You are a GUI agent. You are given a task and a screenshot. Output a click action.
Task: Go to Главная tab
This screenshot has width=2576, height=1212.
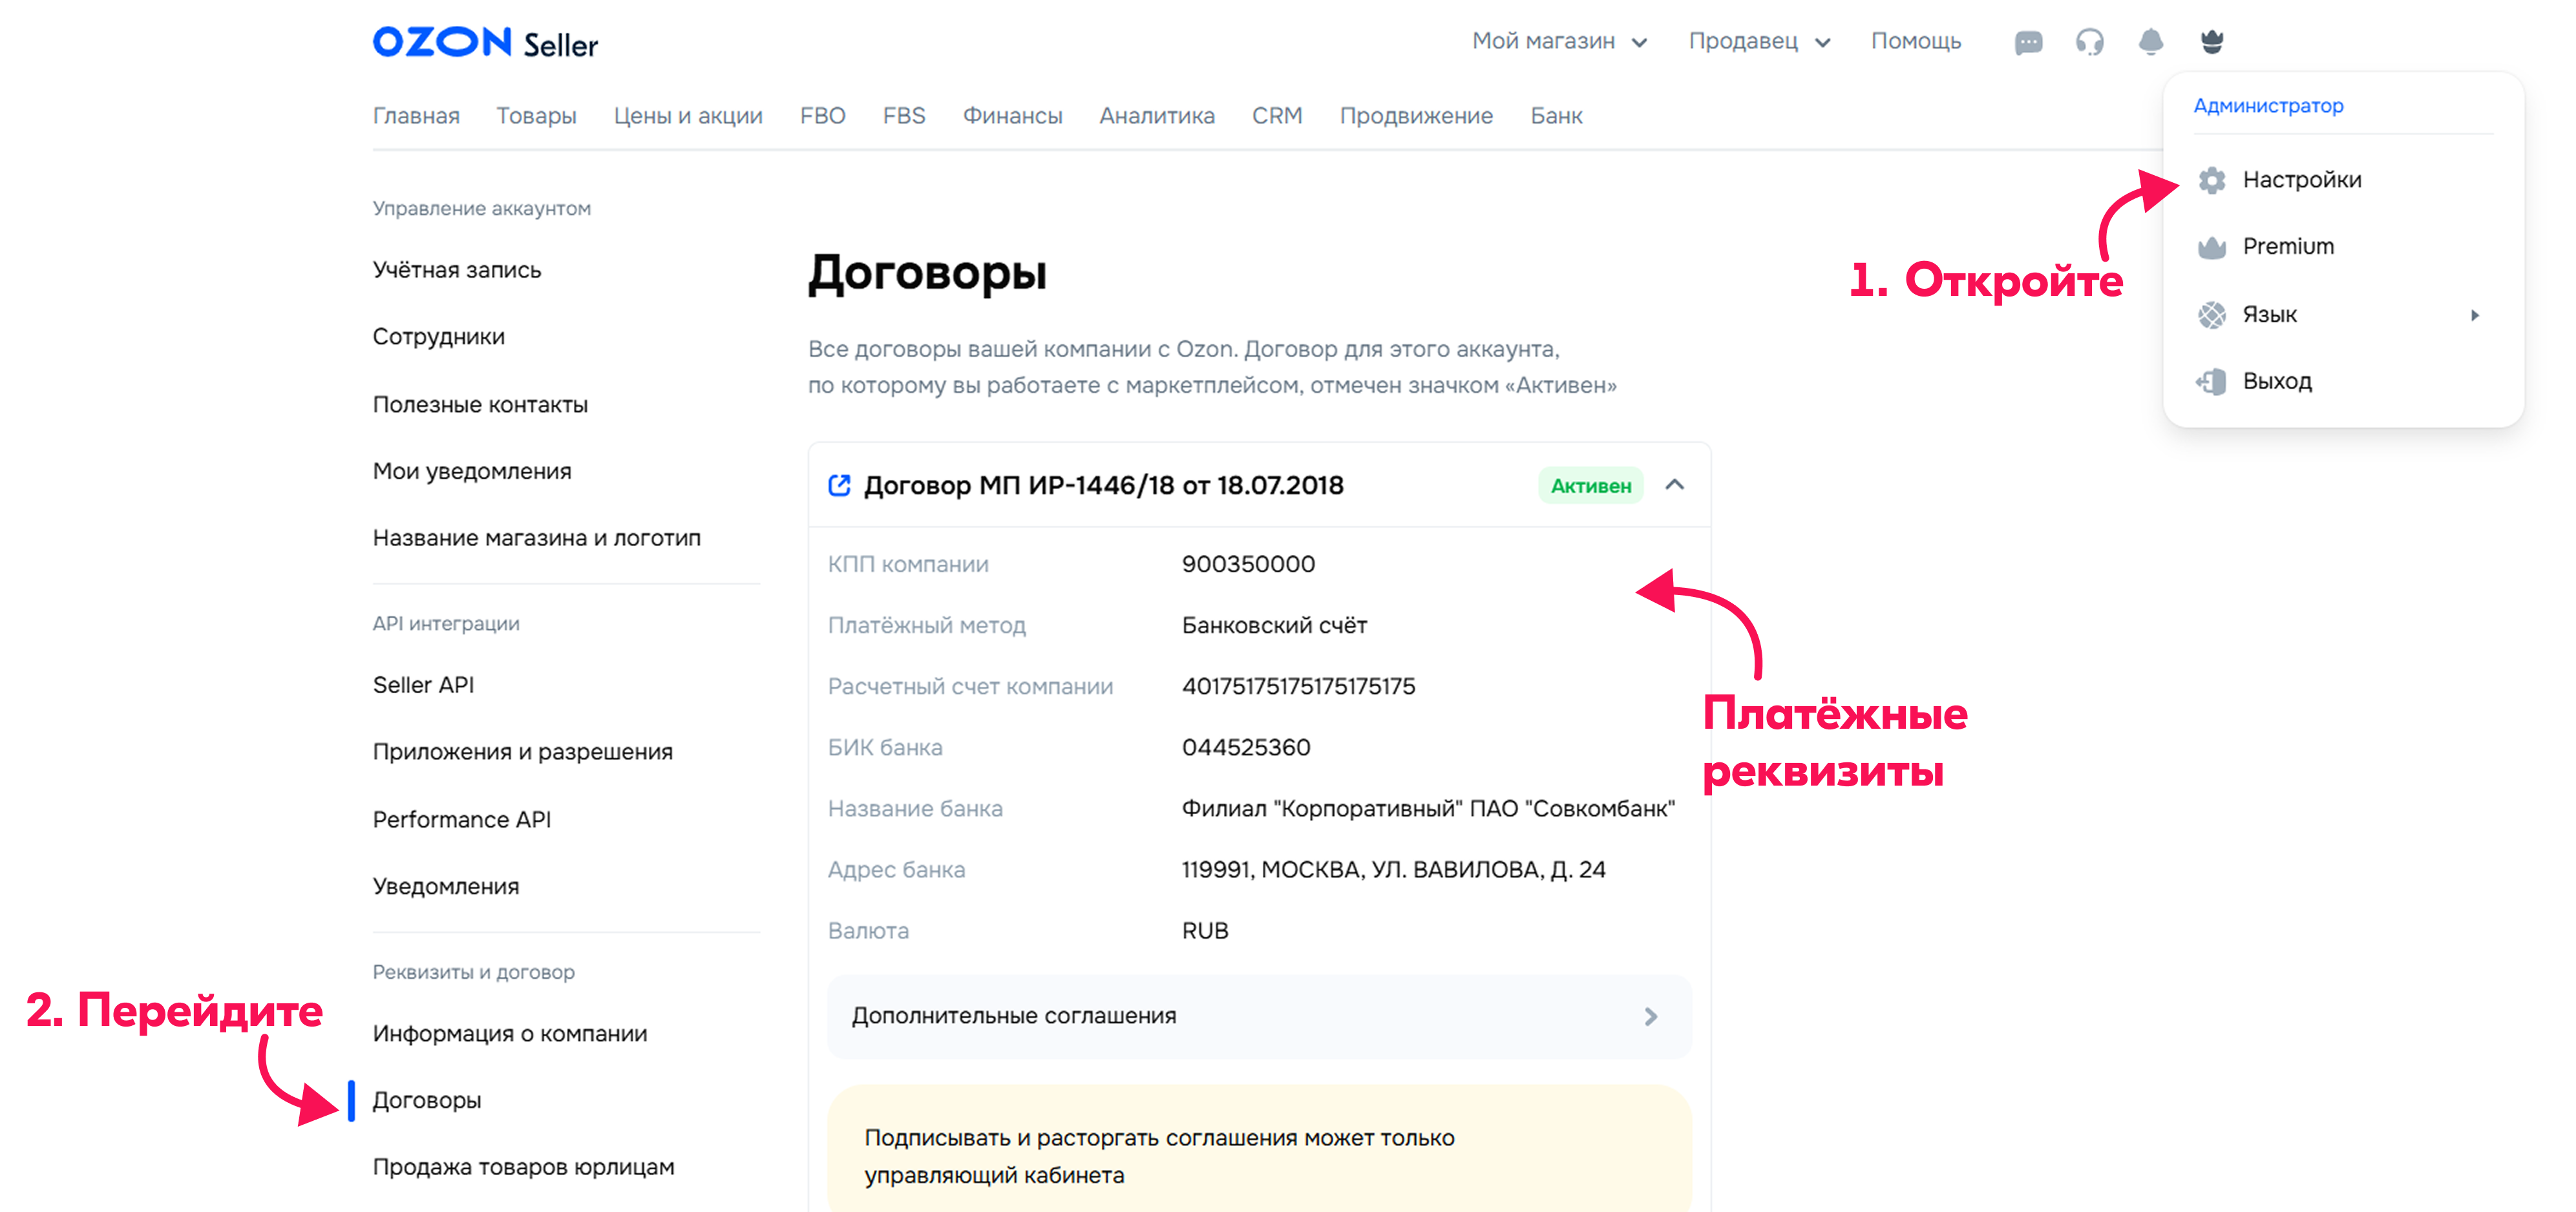pos(416,116)
